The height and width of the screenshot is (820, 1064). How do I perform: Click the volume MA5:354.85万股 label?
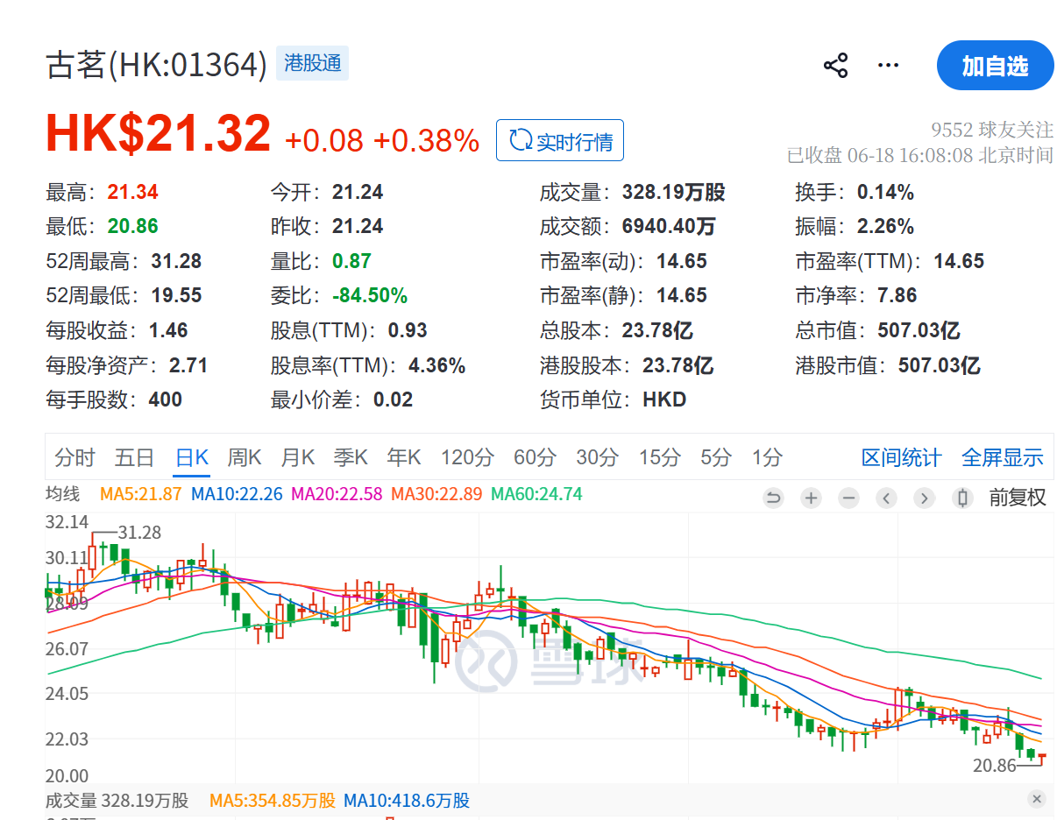pos(273,801)
